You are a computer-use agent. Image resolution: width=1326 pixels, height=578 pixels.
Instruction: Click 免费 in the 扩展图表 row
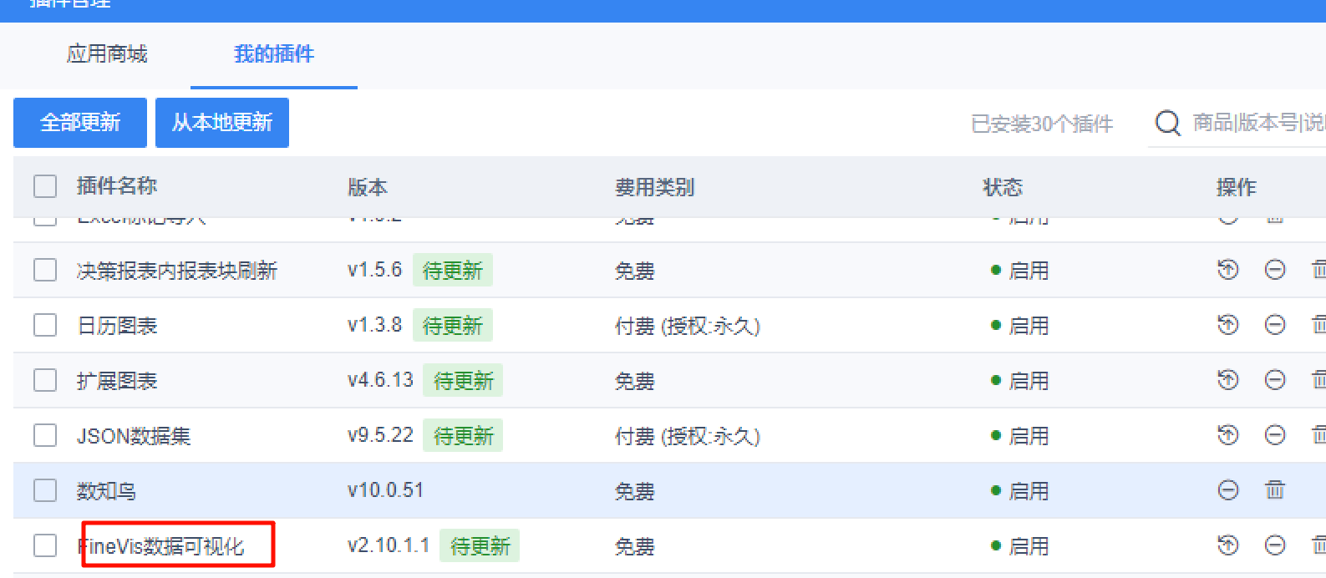(x=635, y=381)
